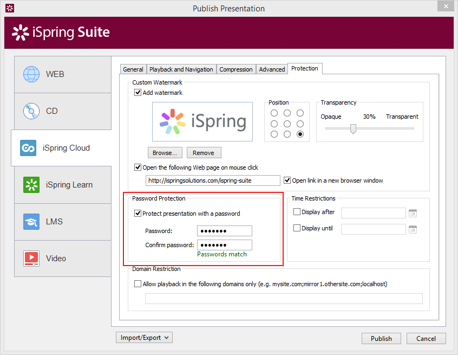Click the watermark URL input field

click(x=213, y=180)
